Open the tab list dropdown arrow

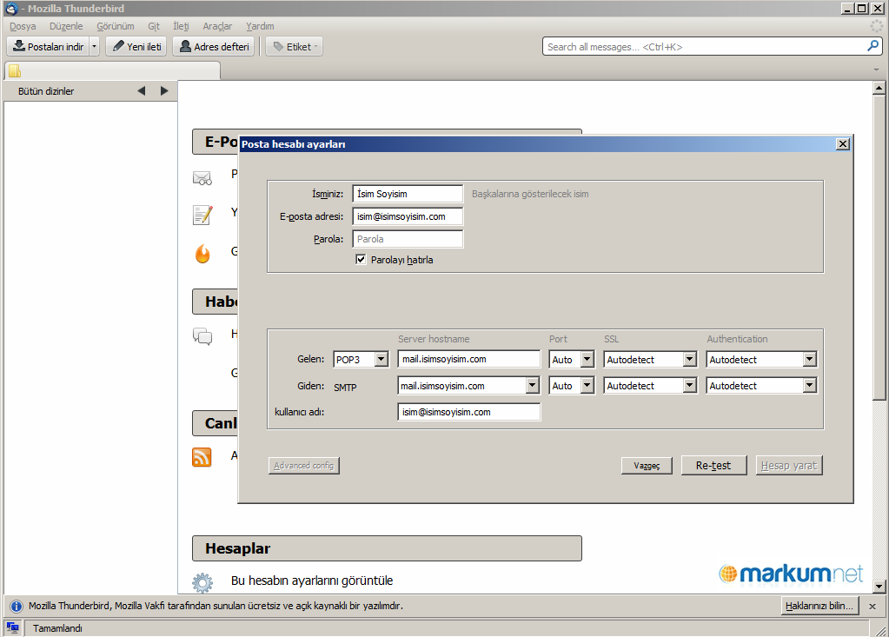877,70
